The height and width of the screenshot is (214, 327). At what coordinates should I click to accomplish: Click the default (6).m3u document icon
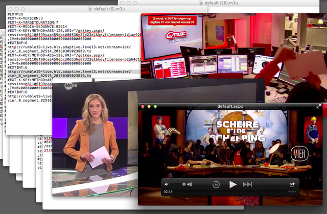[90, 10]
